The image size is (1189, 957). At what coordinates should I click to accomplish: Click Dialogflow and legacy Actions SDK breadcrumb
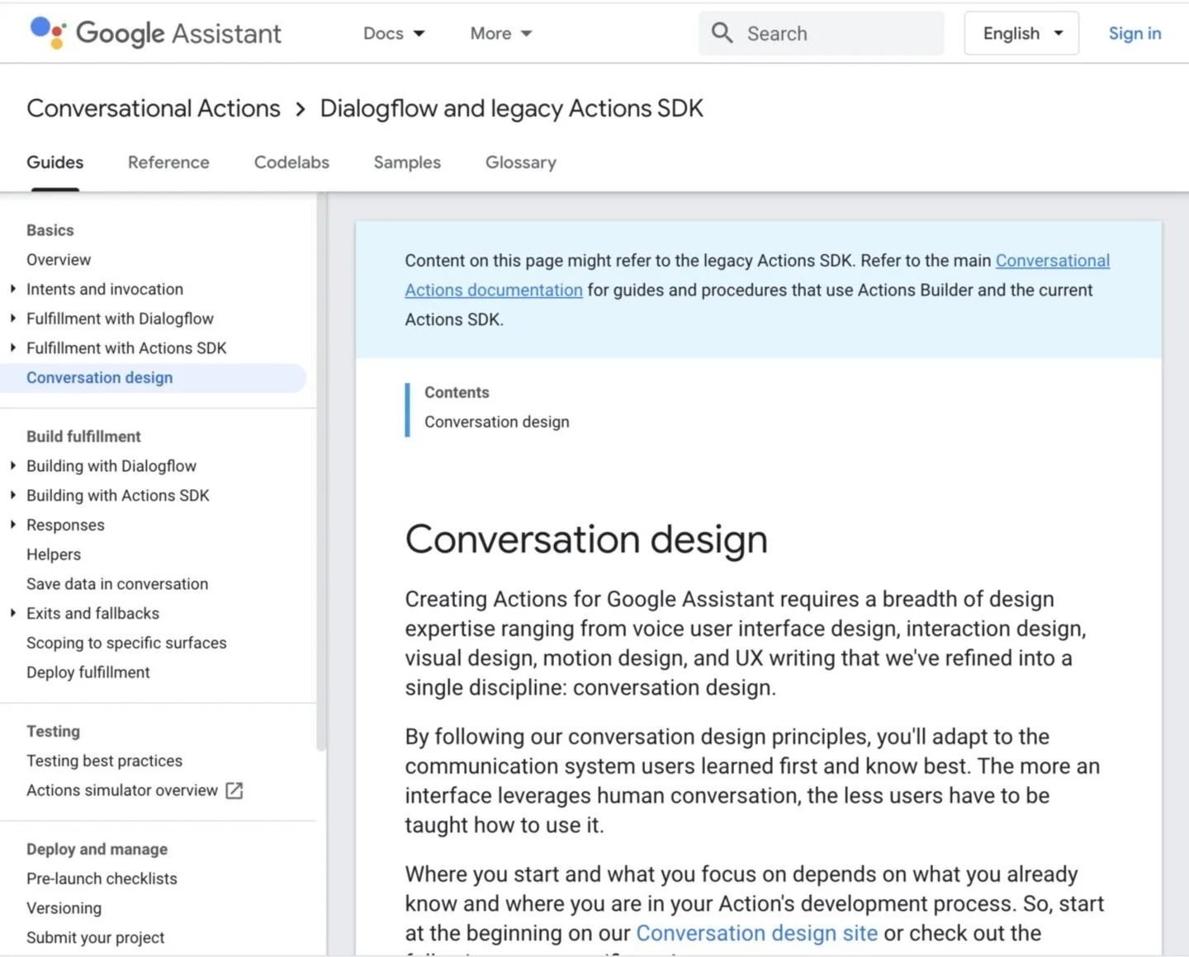click(512, 109)
